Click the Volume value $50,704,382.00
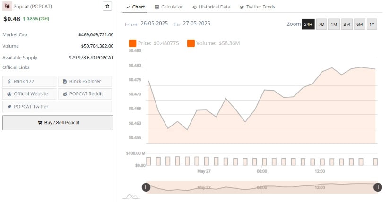The image size is (390, 202). (x=97, y=46)
